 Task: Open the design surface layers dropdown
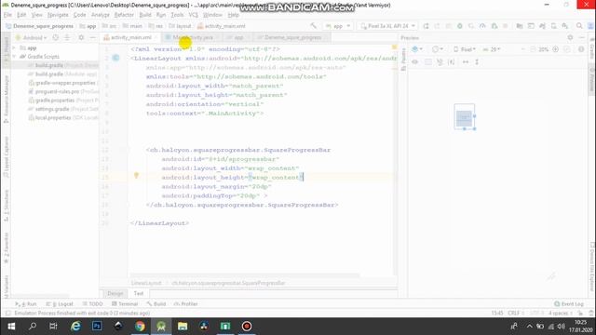pos(417,49)
